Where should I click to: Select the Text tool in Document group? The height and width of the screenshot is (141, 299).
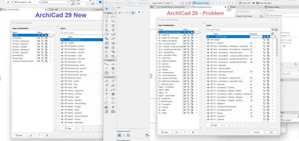107,90
